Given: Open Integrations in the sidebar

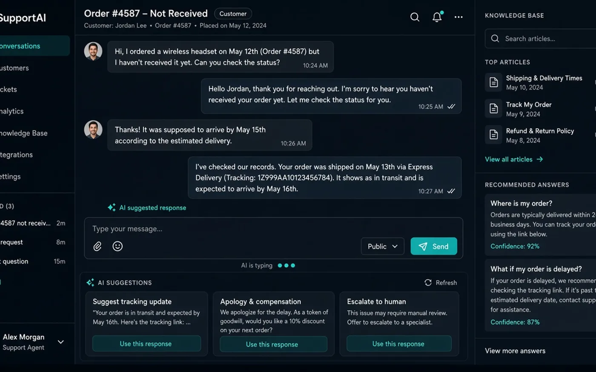Looking at the screenshot, I should [x=16, y=155].
